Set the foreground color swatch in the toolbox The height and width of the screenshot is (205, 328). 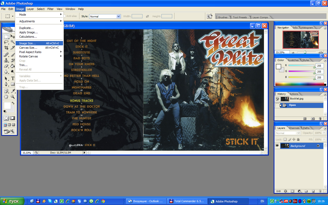click(7, 105)
